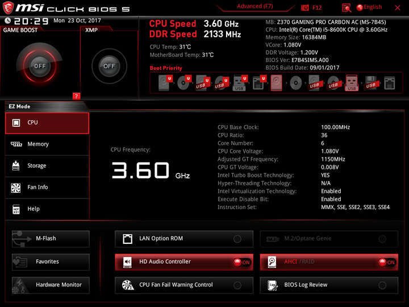Turn off the HD Audio Controller switch

pos(242,262)
